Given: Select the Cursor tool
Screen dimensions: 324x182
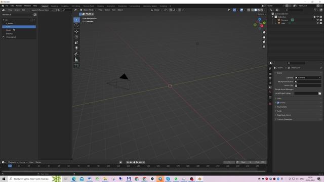Looking at the screenshot, I should [x=76, y=25].
